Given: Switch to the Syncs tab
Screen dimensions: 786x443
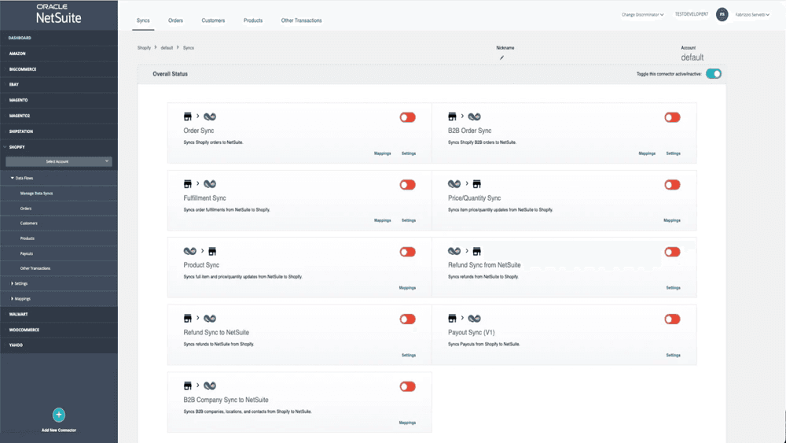Looking at the screenshot, I should pos(143,20).
